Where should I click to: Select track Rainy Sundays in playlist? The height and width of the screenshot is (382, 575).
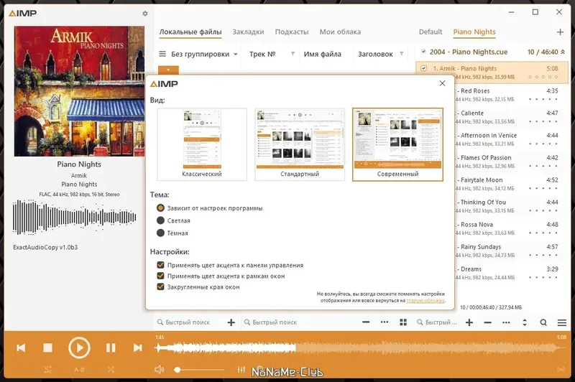point(511,251)
